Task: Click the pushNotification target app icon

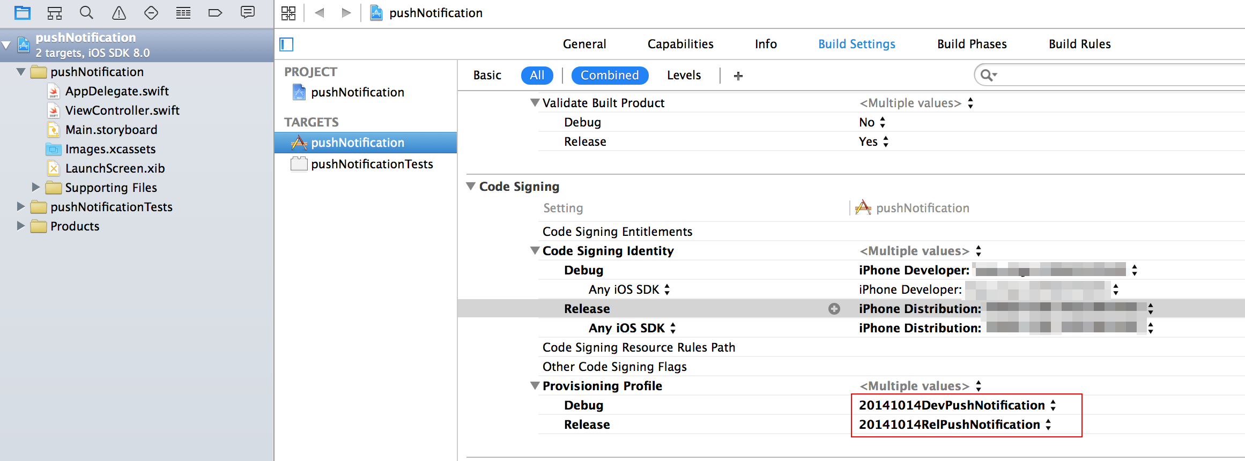Action: pos(299,143)
